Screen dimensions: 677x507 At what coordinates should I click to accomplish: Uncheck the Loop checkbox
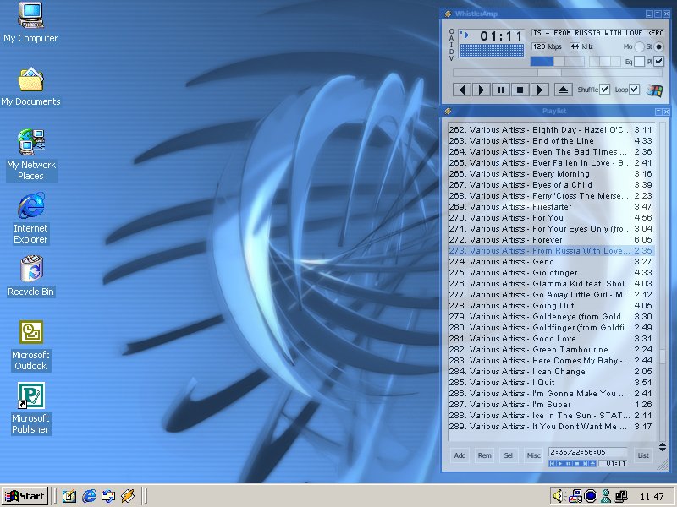(634, 90)
